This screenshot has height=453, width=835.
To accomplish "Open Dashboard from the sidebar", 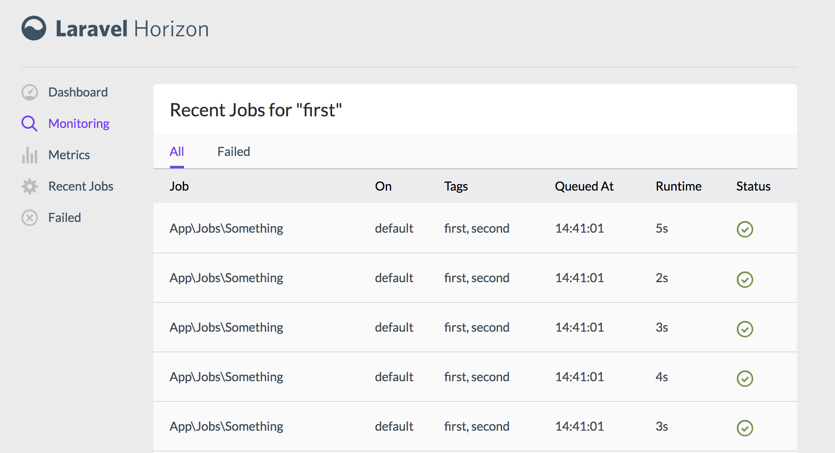I will (78, 92).
